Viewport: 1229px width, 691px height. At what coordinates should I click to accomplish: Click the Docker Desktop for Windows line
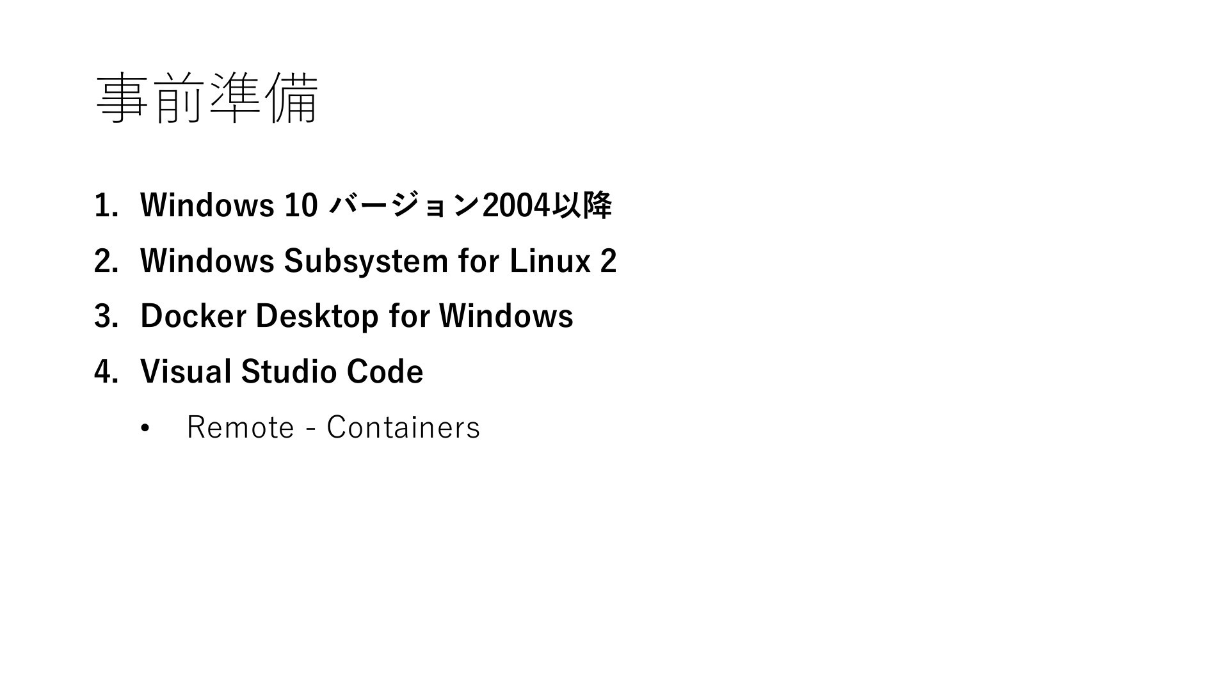click(357, 316)
